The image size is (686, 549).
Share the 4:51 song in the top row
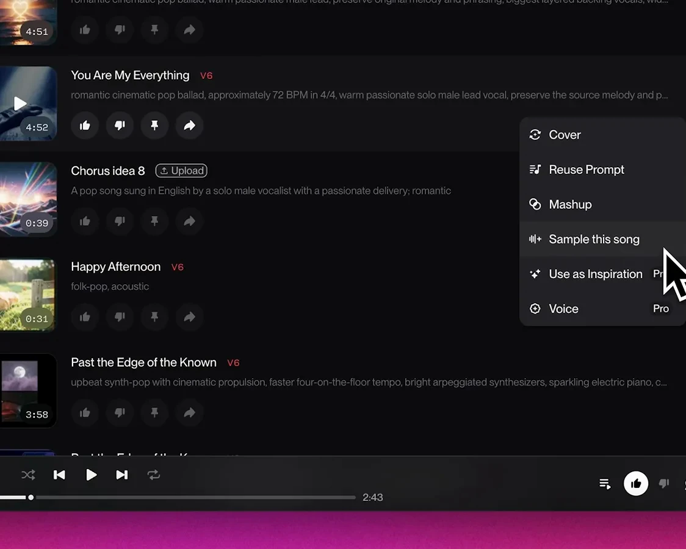[x=189, y=30]
